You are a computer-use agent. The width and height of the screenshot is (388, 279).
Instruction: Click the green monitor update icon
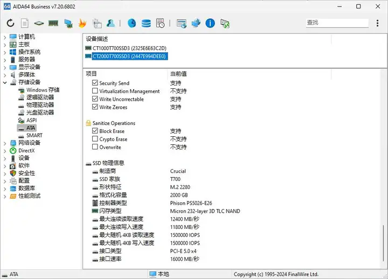tap(225, 24)
